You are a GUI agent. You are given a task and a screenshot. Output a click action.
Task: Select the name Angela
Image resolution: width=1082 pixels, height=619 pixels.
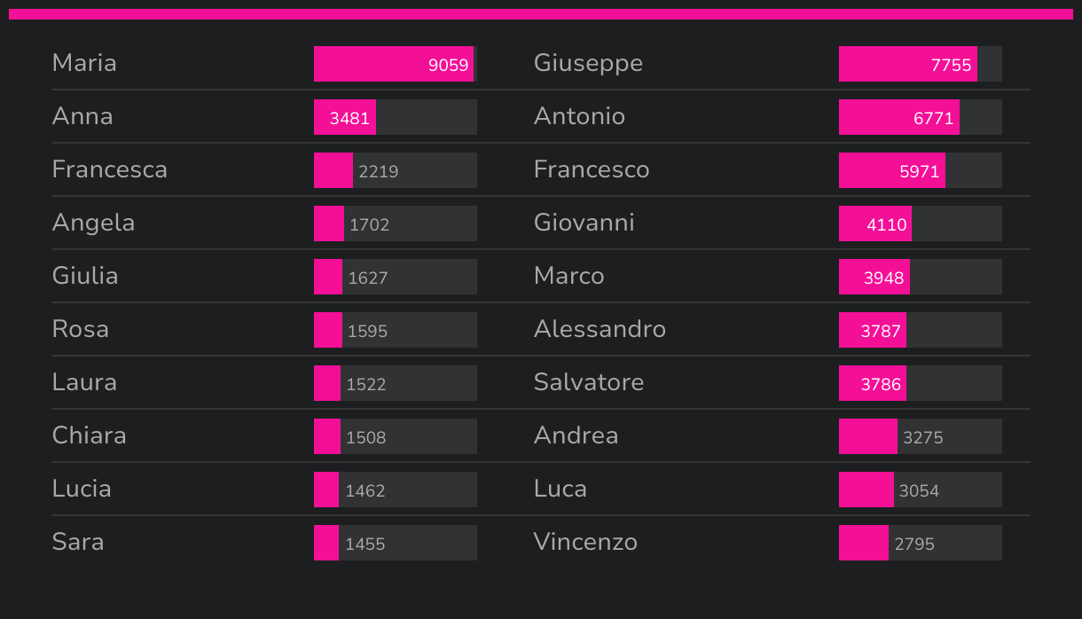93,223
